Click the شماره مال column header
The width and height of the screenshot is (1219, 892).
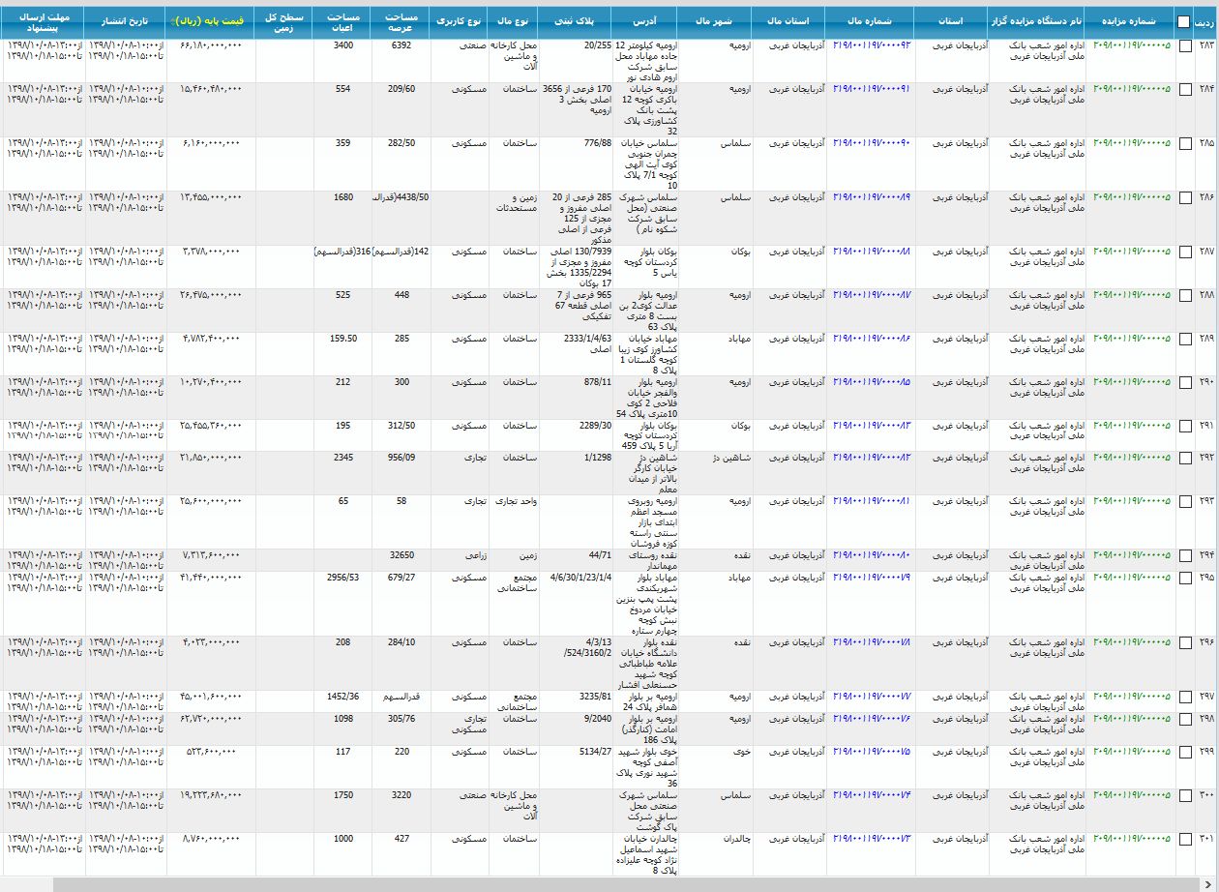click(x=870, y=20)
